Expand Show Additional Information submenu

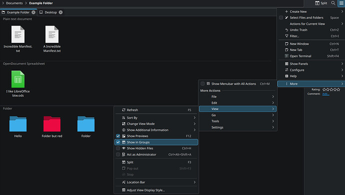click(156, 130)
